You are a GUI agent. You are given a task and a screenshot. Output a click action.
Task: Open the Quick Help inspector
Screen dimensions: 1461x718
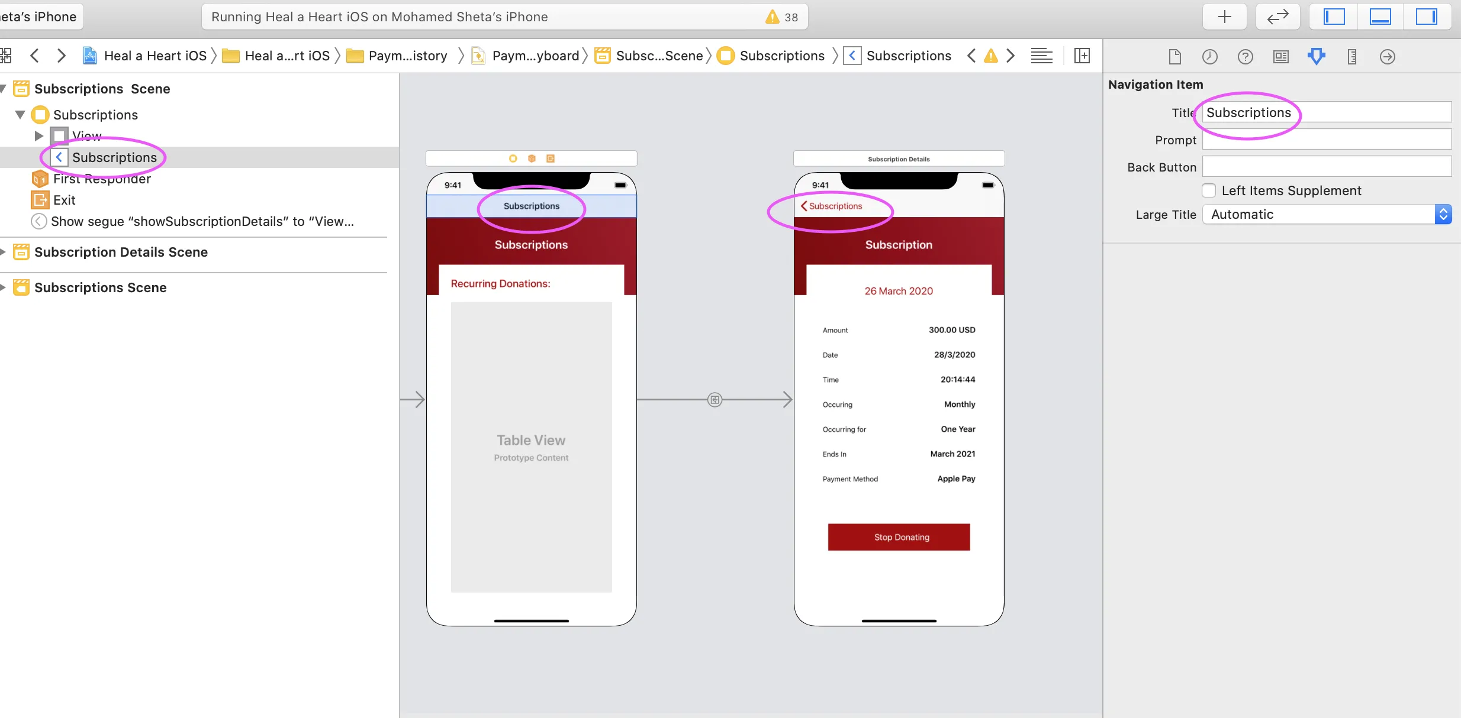[x=1245, y=57]
